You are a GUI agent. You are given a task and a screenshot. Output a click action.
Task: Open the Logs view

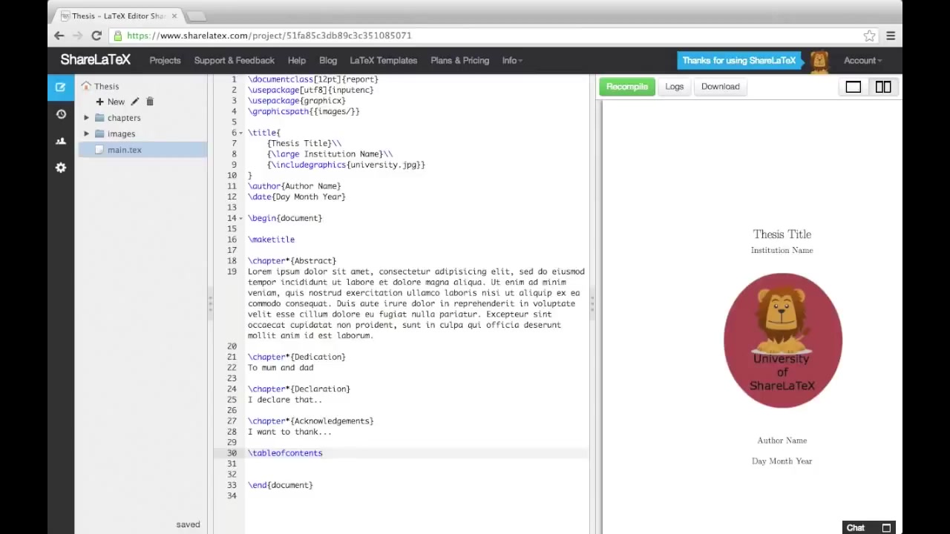pyautogui.click(x=674, y=87)
